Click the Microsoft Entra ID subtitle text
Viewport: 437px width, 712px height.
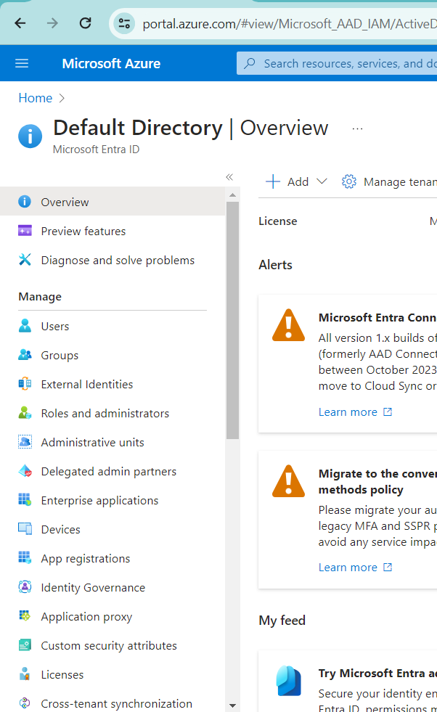pos(96,150)
